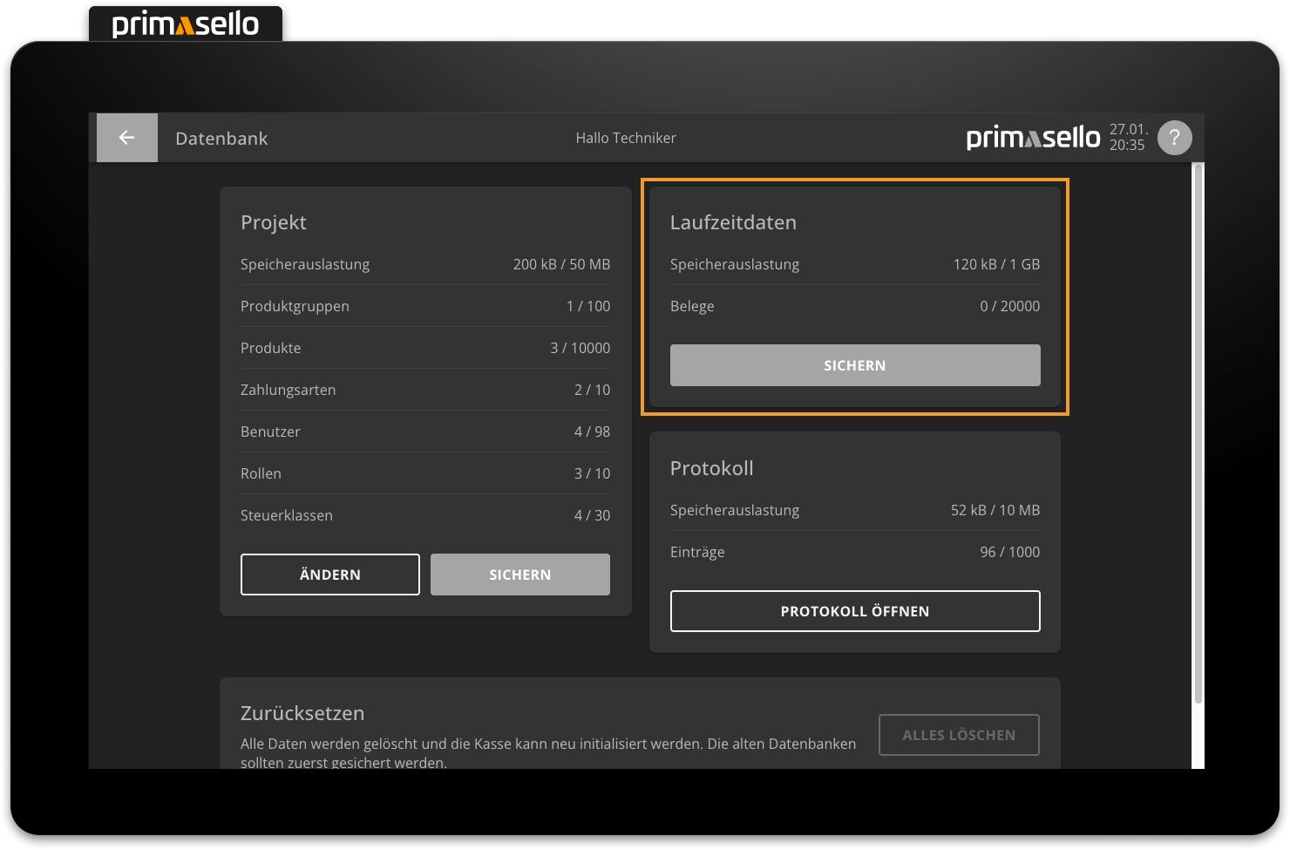The width and height of the screenshot is (1290, 850).
Task: Click the Produktgruppen entry showing 1 / 100
Action: pyautogui.click(x=425, y=305)
